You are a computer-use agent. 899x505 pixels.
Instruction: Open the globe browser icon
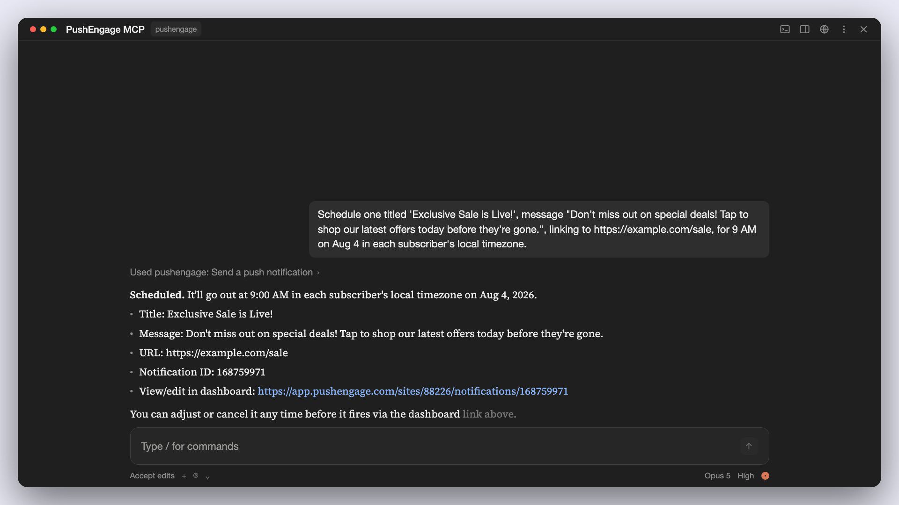pos(824,29)
